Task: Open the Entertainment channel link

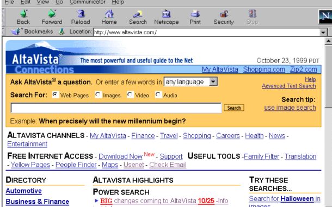Action: (x=27, y=144)
